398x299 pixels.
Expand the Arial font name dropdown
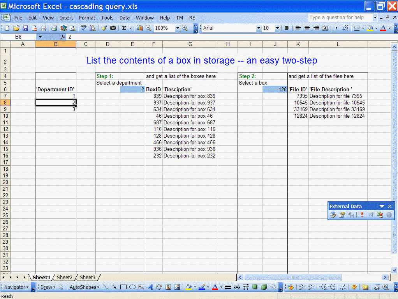click(258, 28)
